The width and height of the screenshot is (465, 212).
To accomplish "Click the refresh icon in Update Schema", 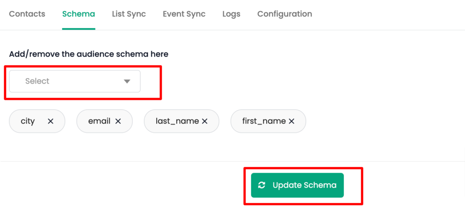I will click(262, 185).
